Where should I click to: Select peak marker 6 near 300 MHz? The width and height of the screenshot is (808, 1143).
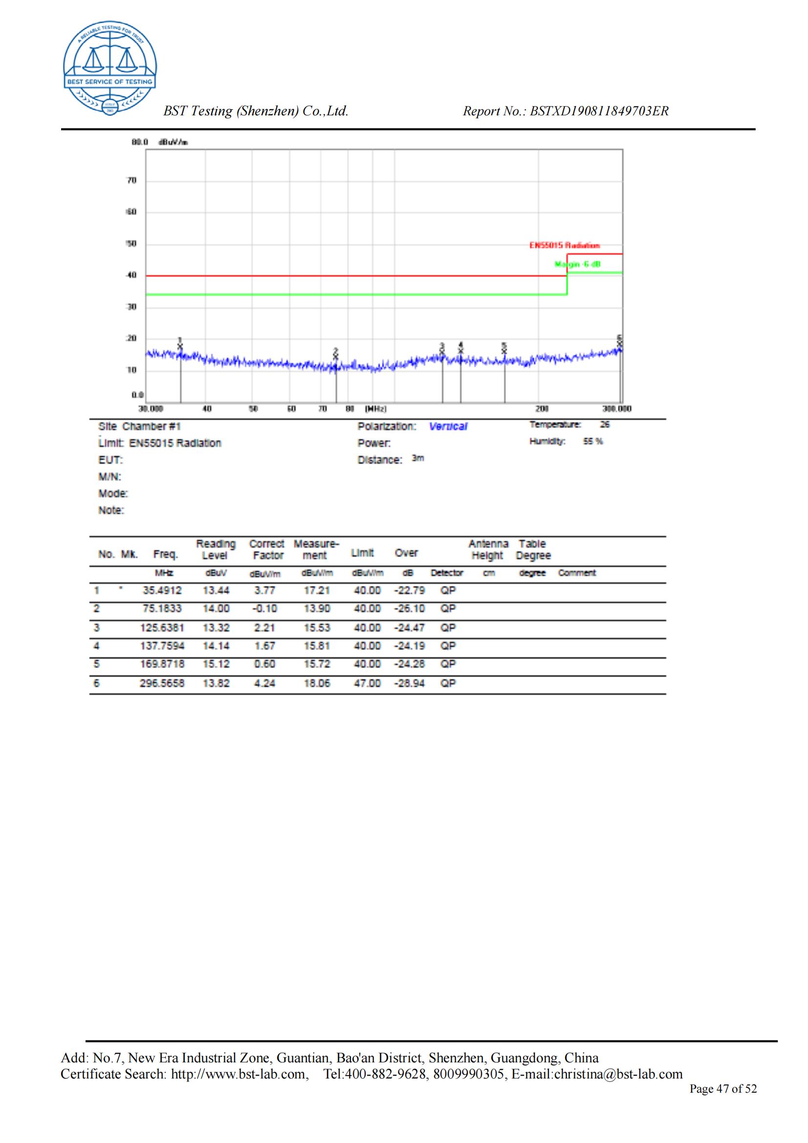click(x=619, y=343)
